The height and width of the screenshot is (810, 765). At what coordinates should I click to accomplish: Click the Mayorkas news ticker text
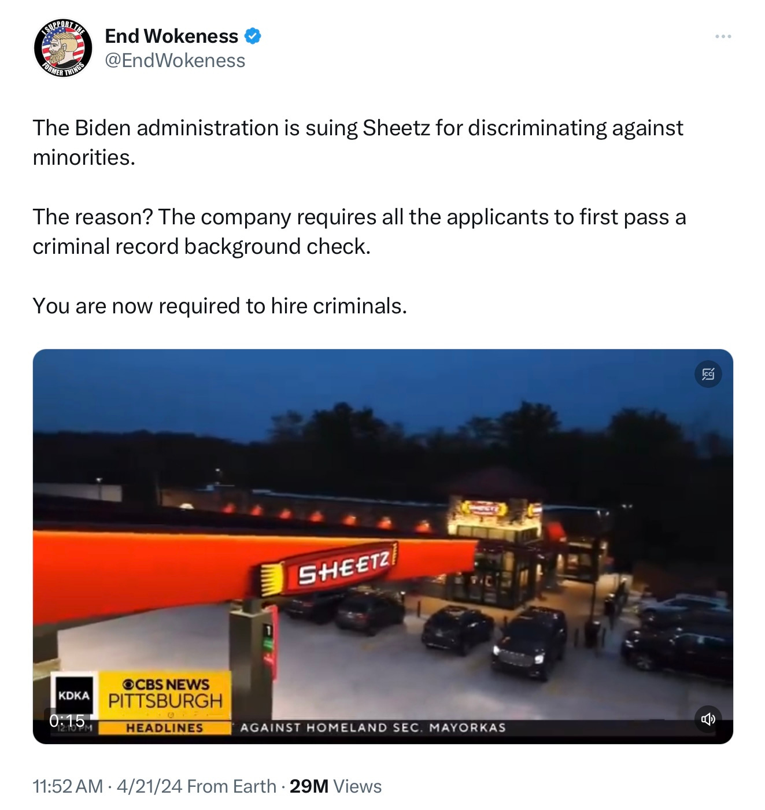(x=373, y=728)
